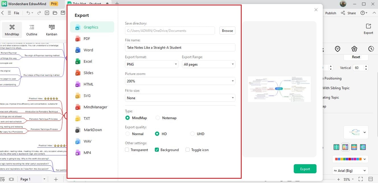Click the user profile avatar
378x183 pixels.
pos(344,4)
